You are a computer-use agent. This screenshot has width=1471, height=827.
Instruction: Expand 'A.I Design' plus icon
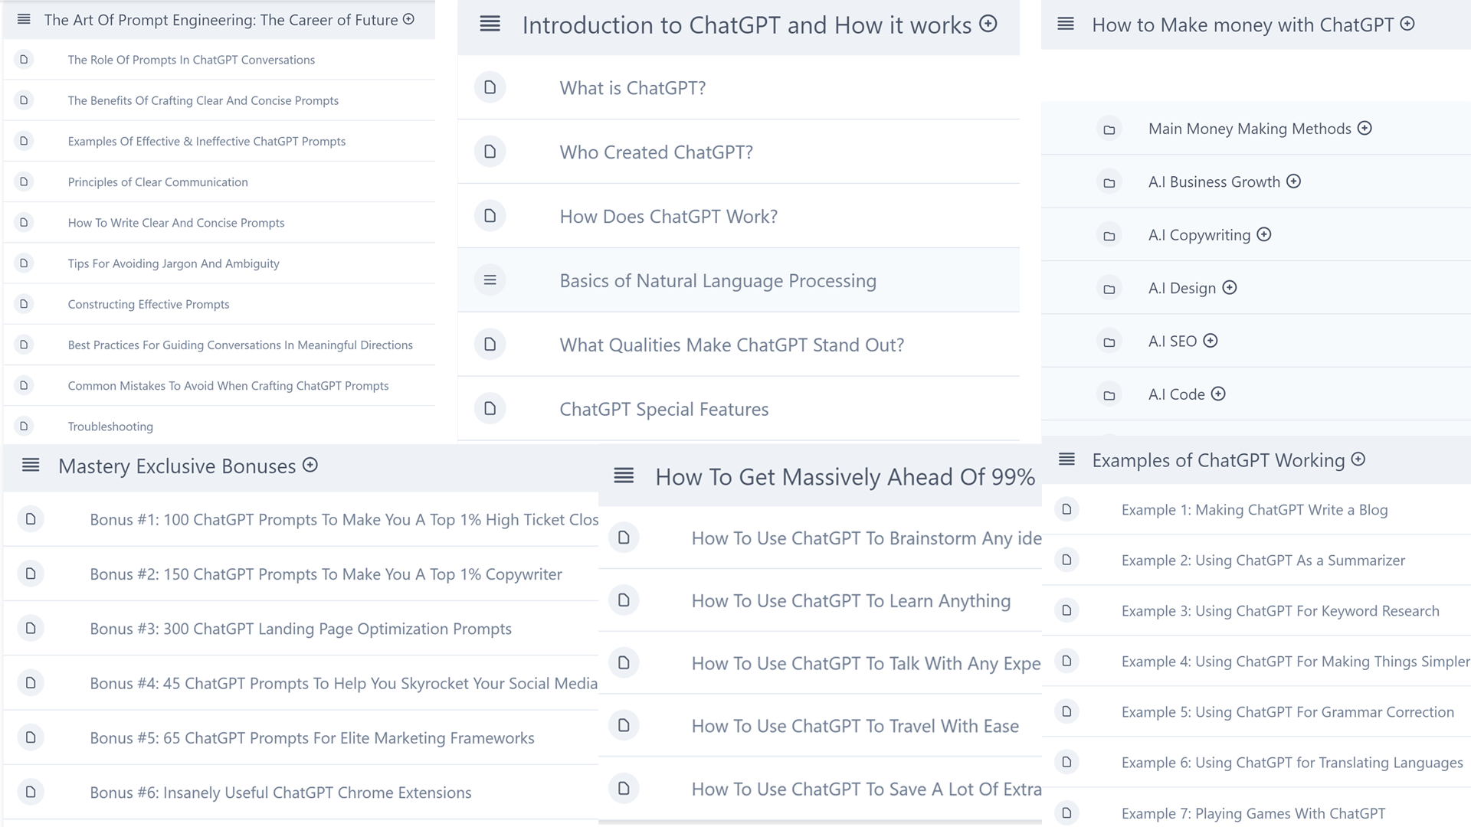coord(1230,287)
